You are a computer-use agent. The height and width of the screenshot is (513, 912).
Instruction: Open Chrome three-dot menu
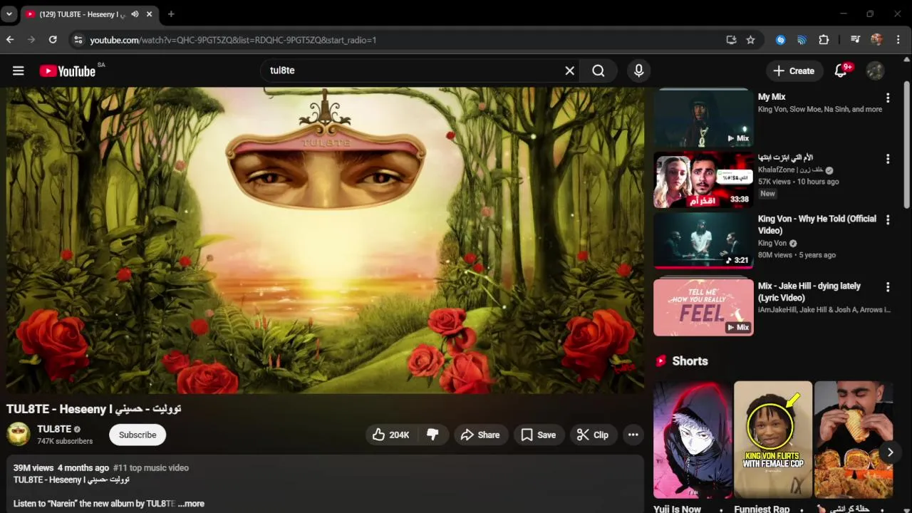point(898,40)
